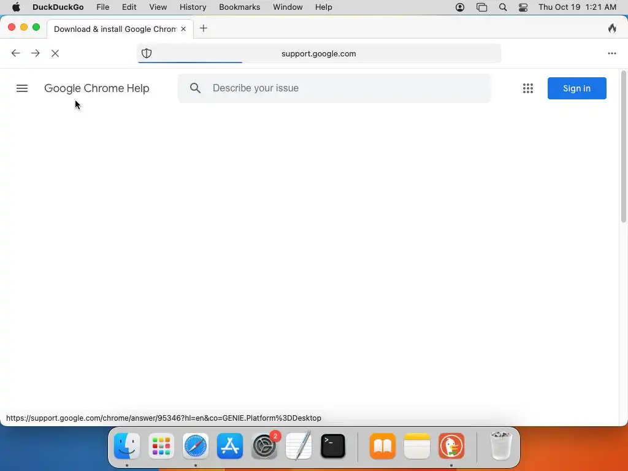Open the Google apps grid

point(528,88)
